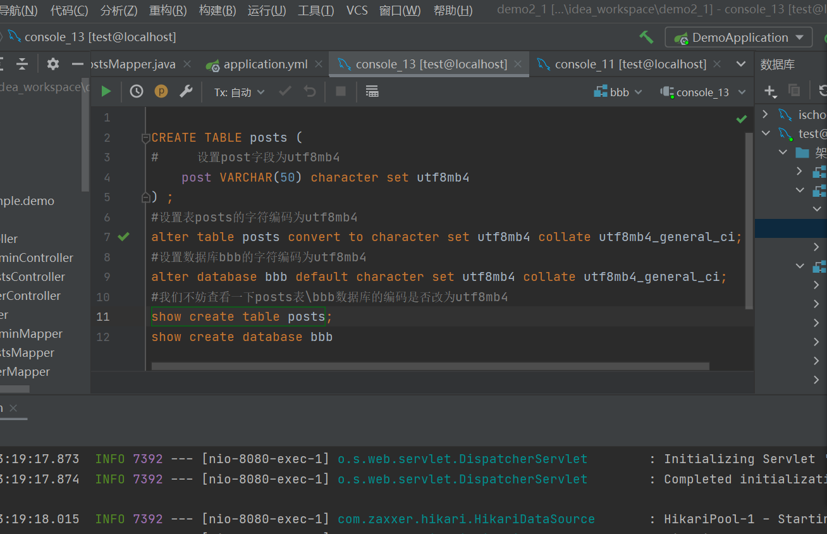Screen dimensions: 827x534
Task: Click the duplicate data source icon
Action: click(x=793, y=90)
